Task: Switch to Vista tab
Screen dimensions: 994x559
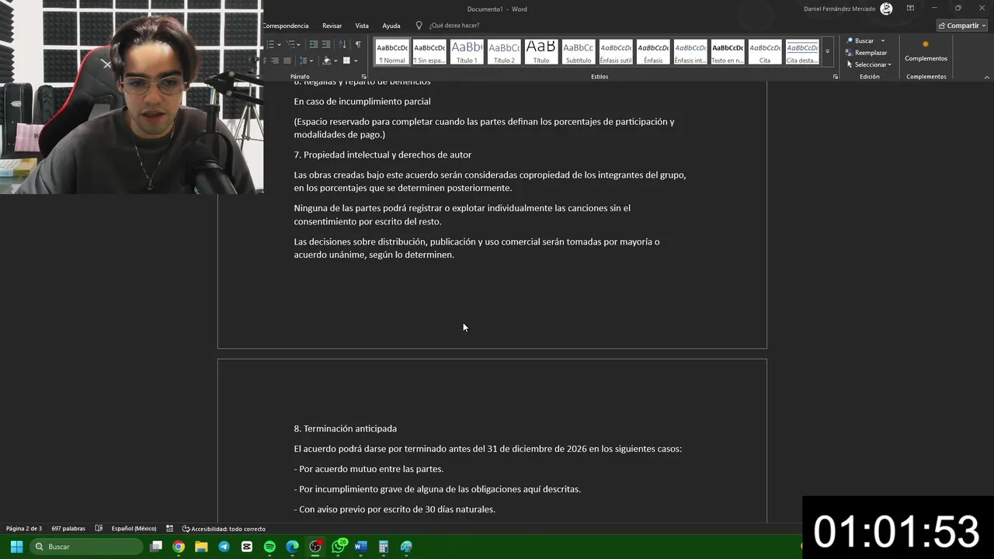Action: 362,26
